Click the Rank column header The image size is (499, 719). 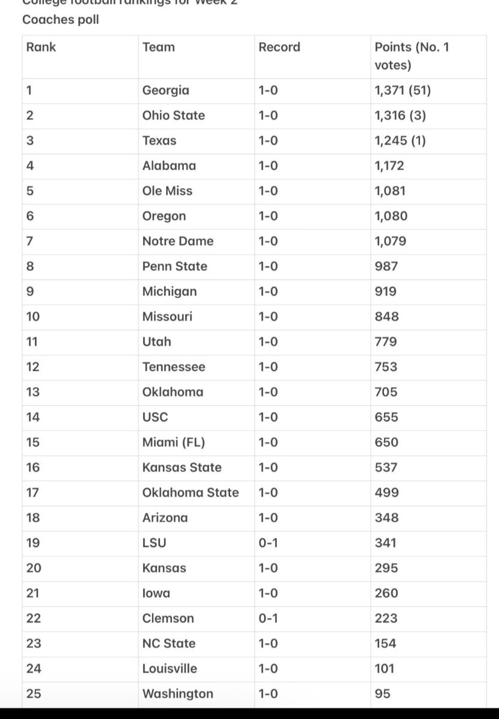[x=41, y=47]
